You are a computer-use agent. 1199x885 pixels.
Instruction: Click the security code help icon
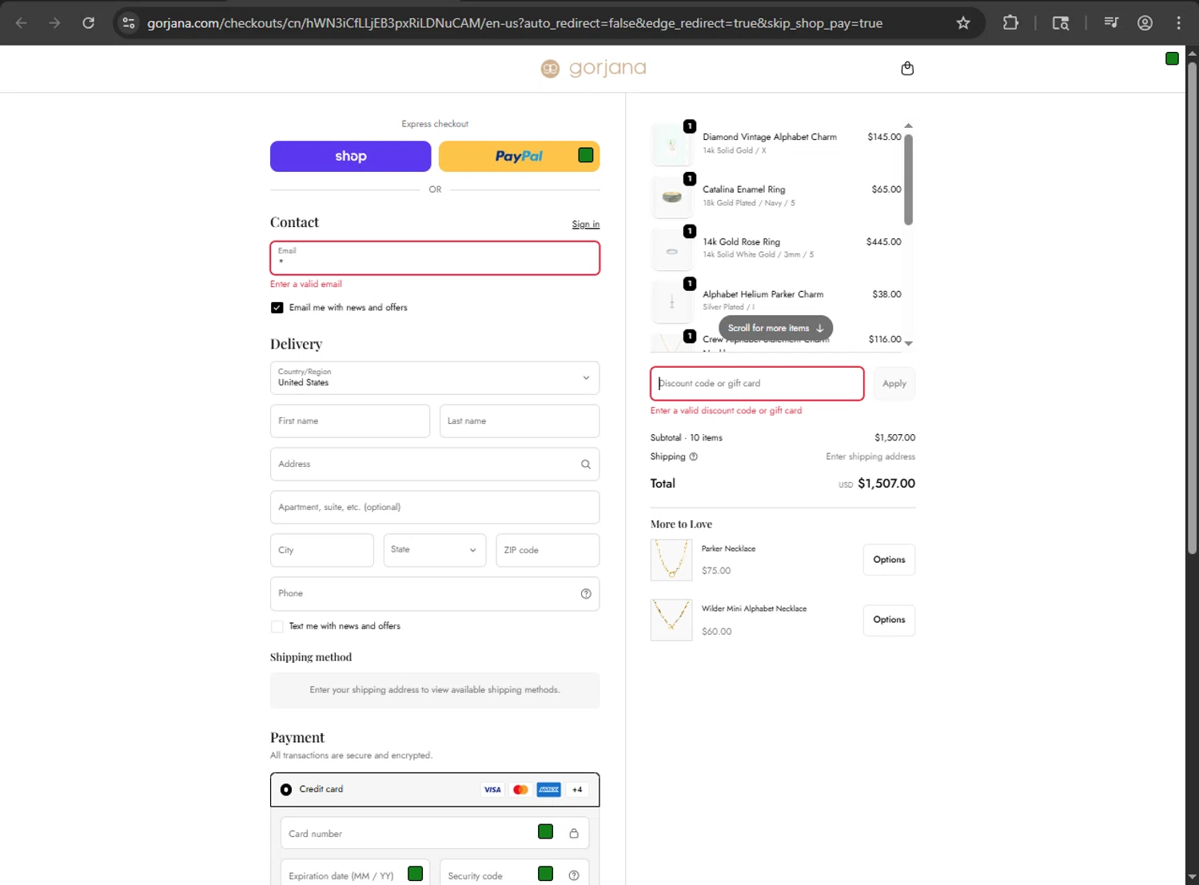coord(574,875)
